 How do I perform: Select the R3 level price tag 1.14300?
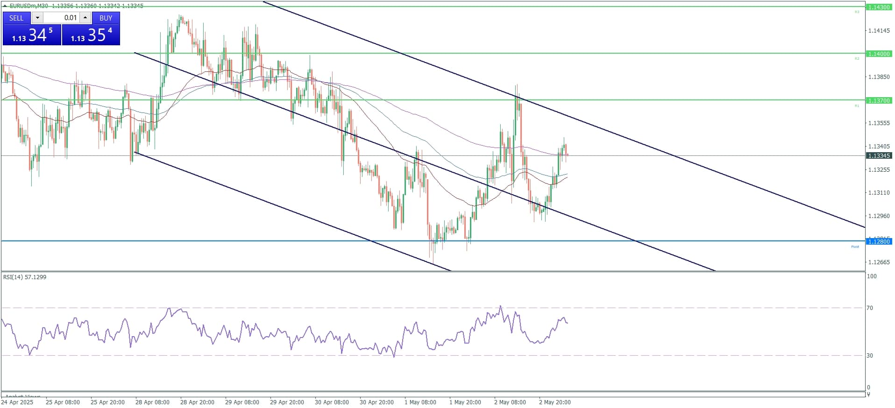click(879, 7)
